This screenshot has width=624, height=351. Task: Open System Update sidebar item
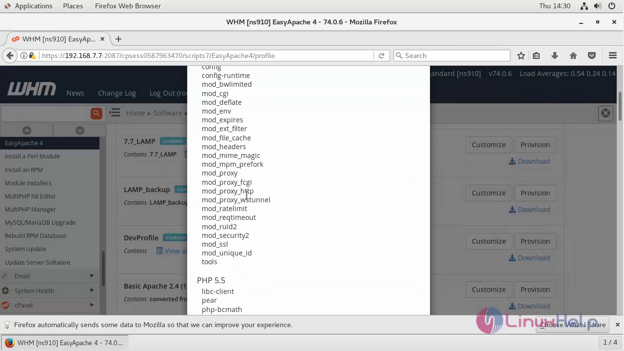point(25,249)
